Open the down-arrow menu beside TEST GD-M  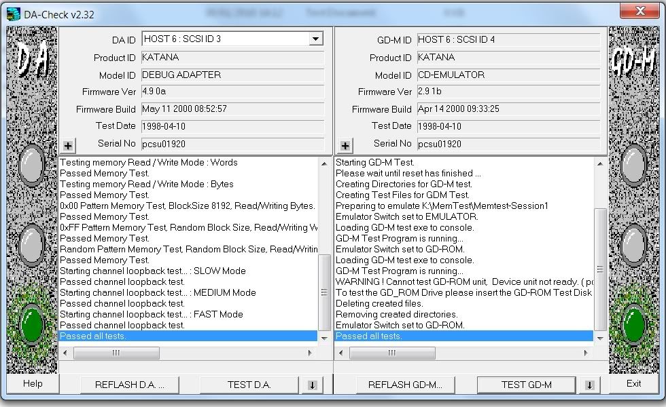[589, 385]
